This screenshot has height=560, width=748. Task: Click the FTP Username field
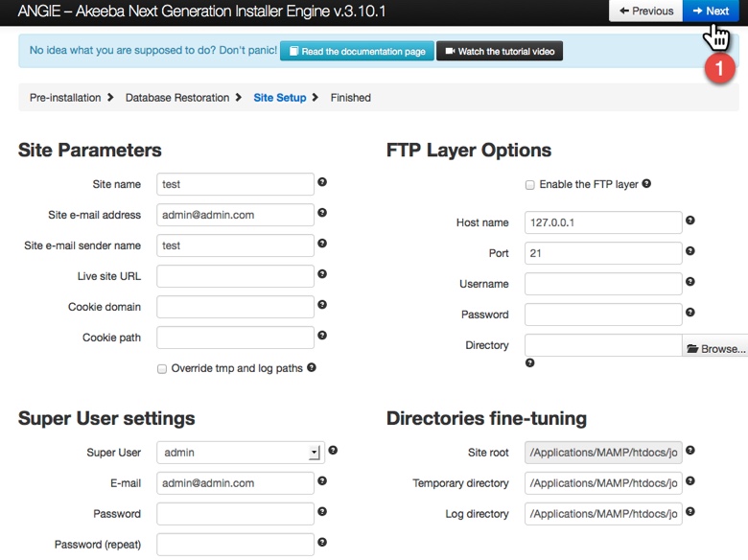click(603, 284)
